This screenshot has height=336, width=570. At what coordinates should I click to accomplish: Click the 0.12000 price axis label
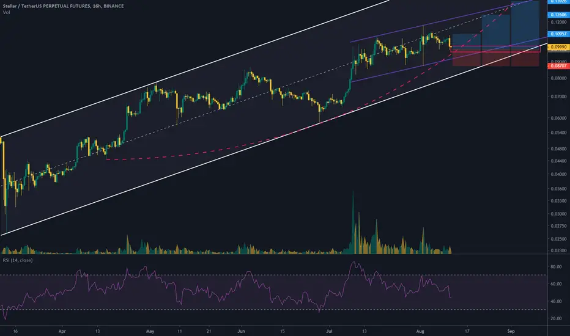(x=559, y=22)
